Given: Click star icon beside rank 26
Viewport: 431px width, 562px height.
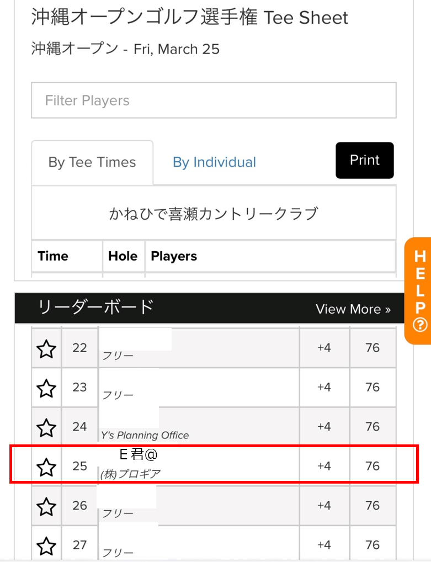Looking at the screenshot, I should click(46, 507).
